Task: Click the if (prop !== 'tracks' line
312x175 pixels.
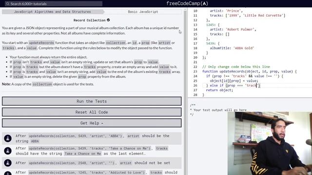Action: tap(245, 76)
